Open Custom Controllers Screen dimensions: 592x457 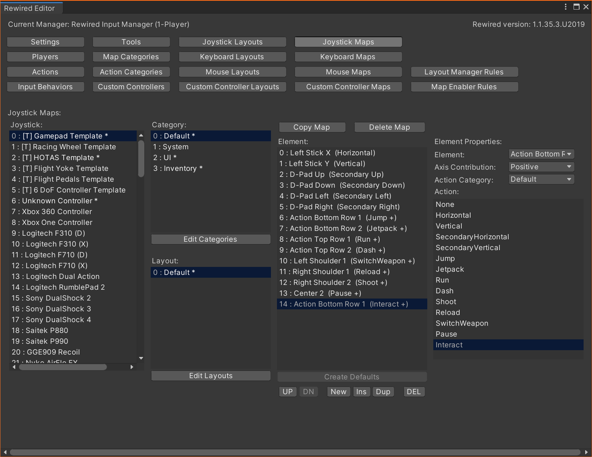(x=131, y=87)
